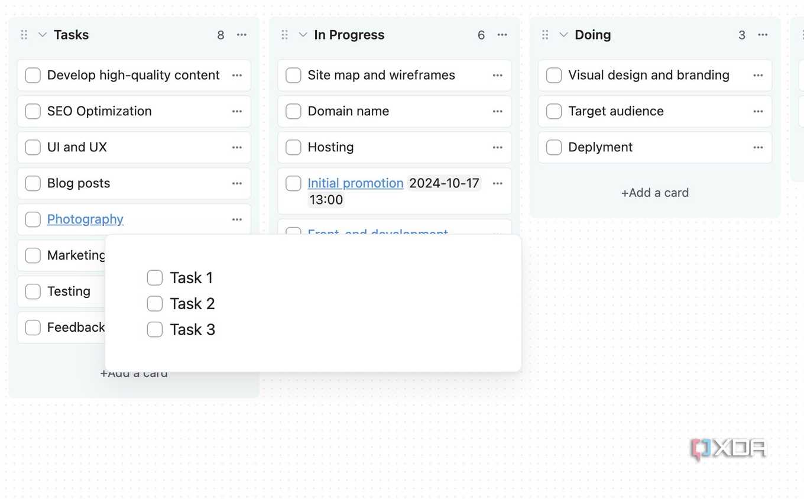804x499 pixels.
Task: Collapse the Doing column chevron
Action: coord(563,35)
